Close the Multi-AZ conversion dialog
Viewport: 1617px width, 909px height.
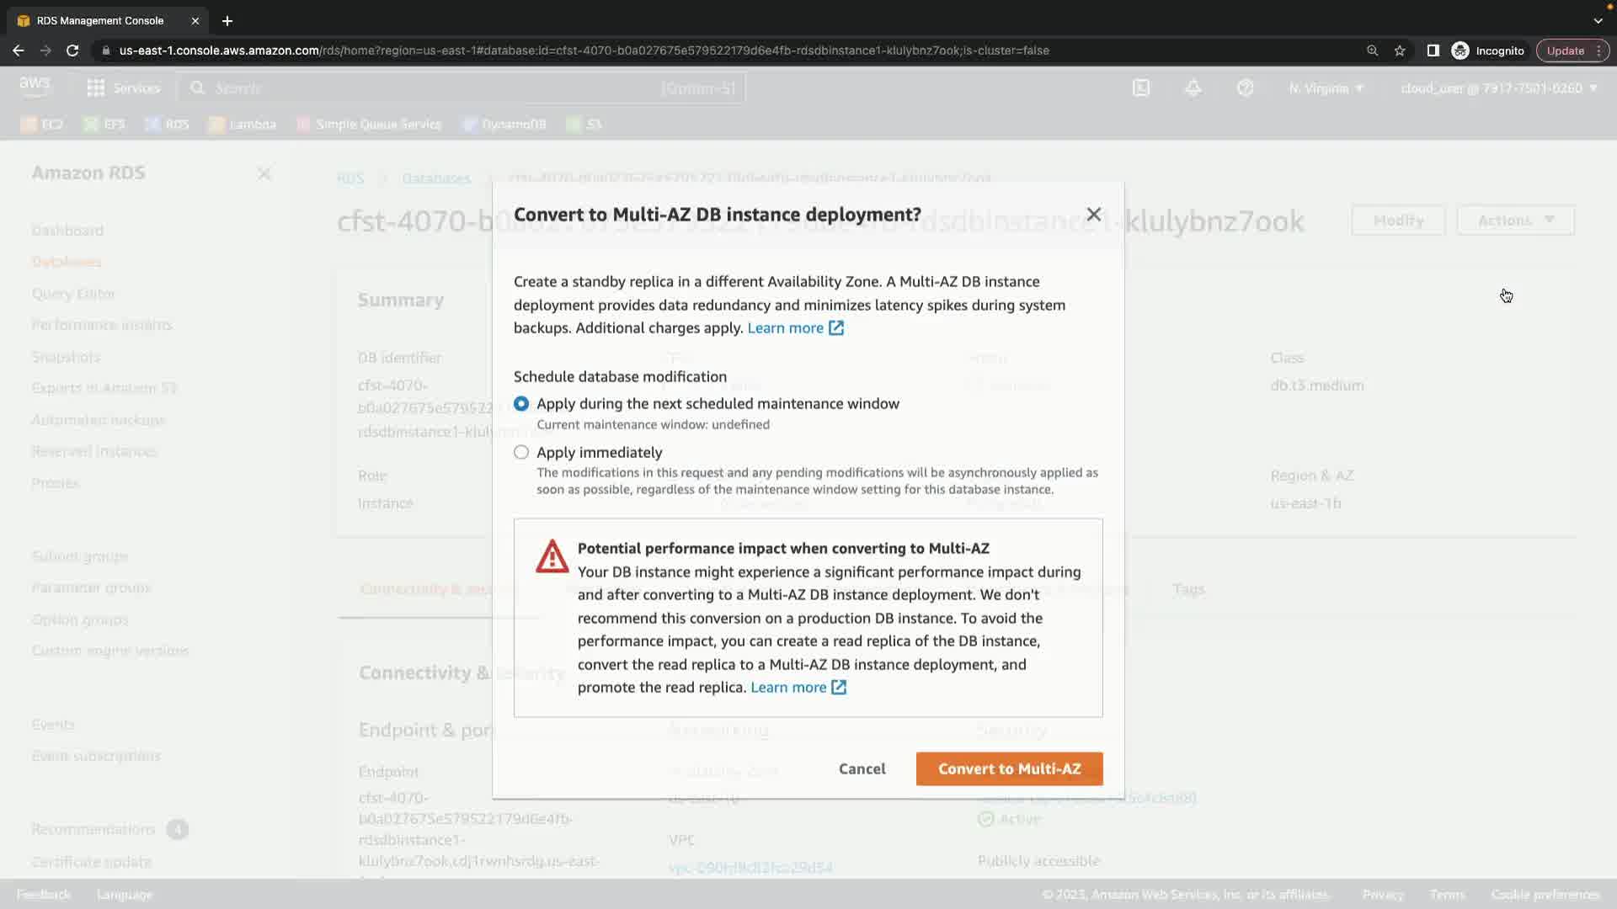pyautogui.click(x=1093, y=215)
